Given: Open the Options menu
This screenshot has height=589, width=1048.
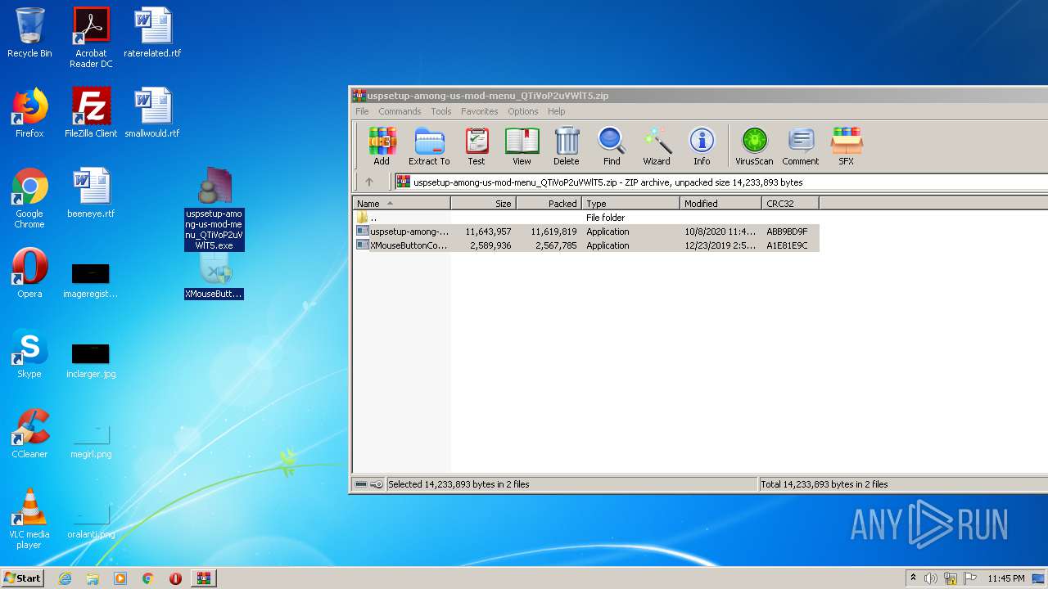Looking at the screenshot, I should click(x=523, y=111).
